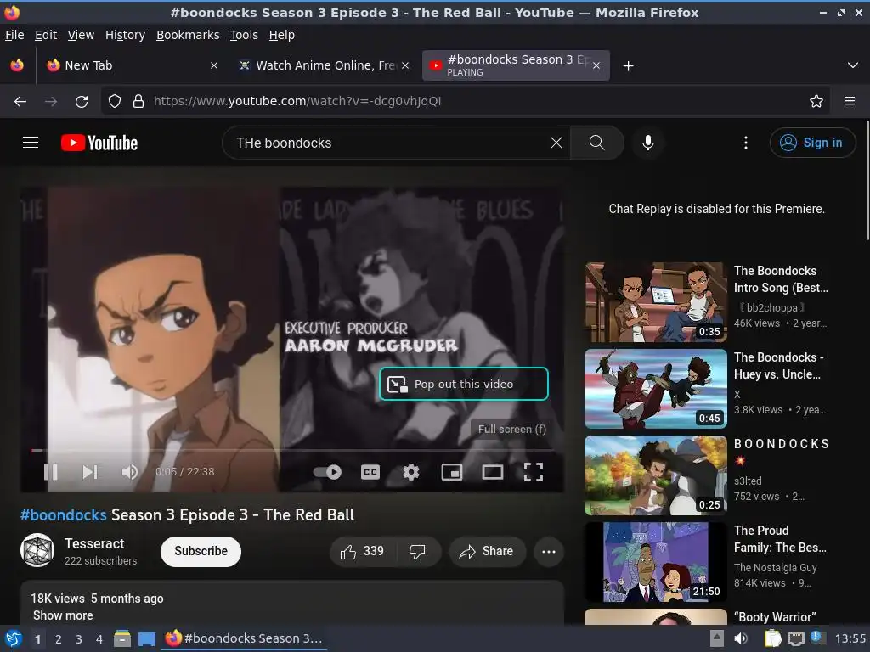Click the URL address bar
Screen dimensions: 870x652
tap(466, 102)
